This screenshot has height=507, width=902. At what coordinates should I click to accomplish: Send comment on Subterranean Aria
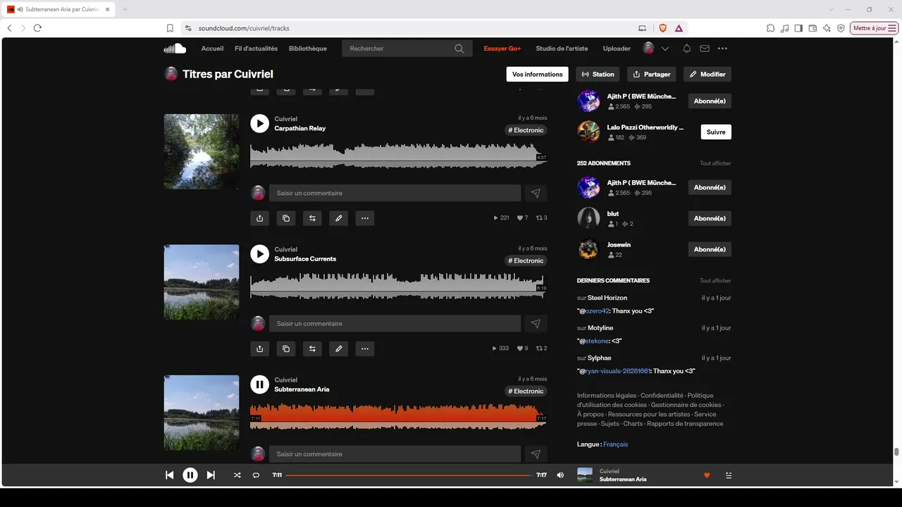click(x=536, y=454)
